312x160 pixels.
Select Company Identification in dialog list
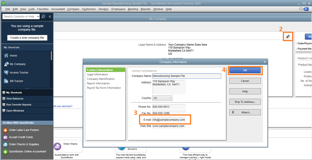point(101,79)
